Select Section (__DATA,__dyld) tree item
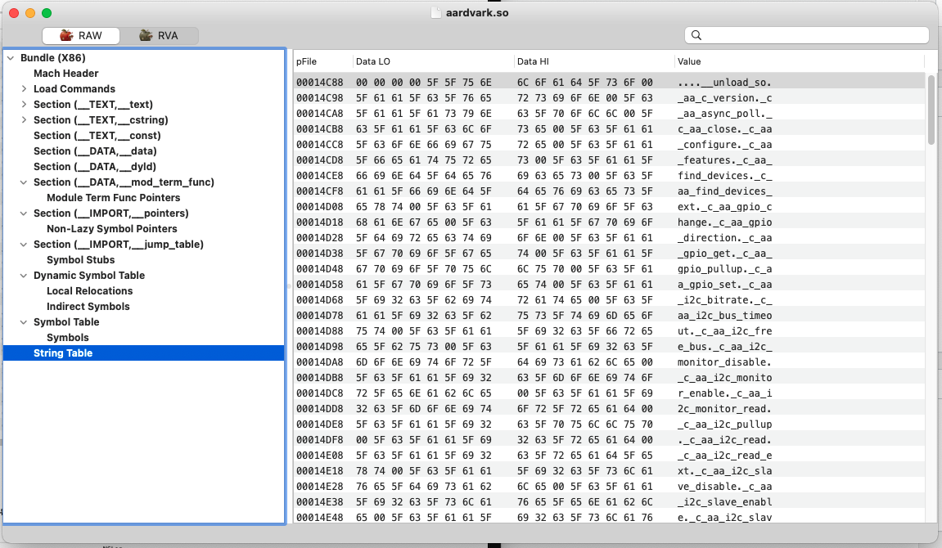 point(95,167)
